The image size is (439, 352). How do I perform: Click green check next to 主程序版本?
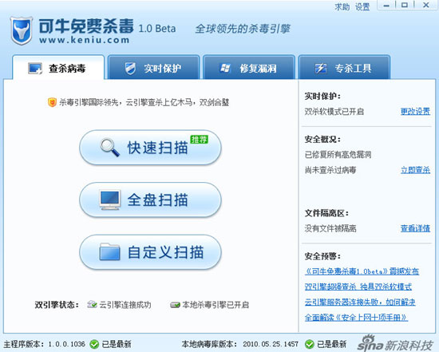(94, 344)
